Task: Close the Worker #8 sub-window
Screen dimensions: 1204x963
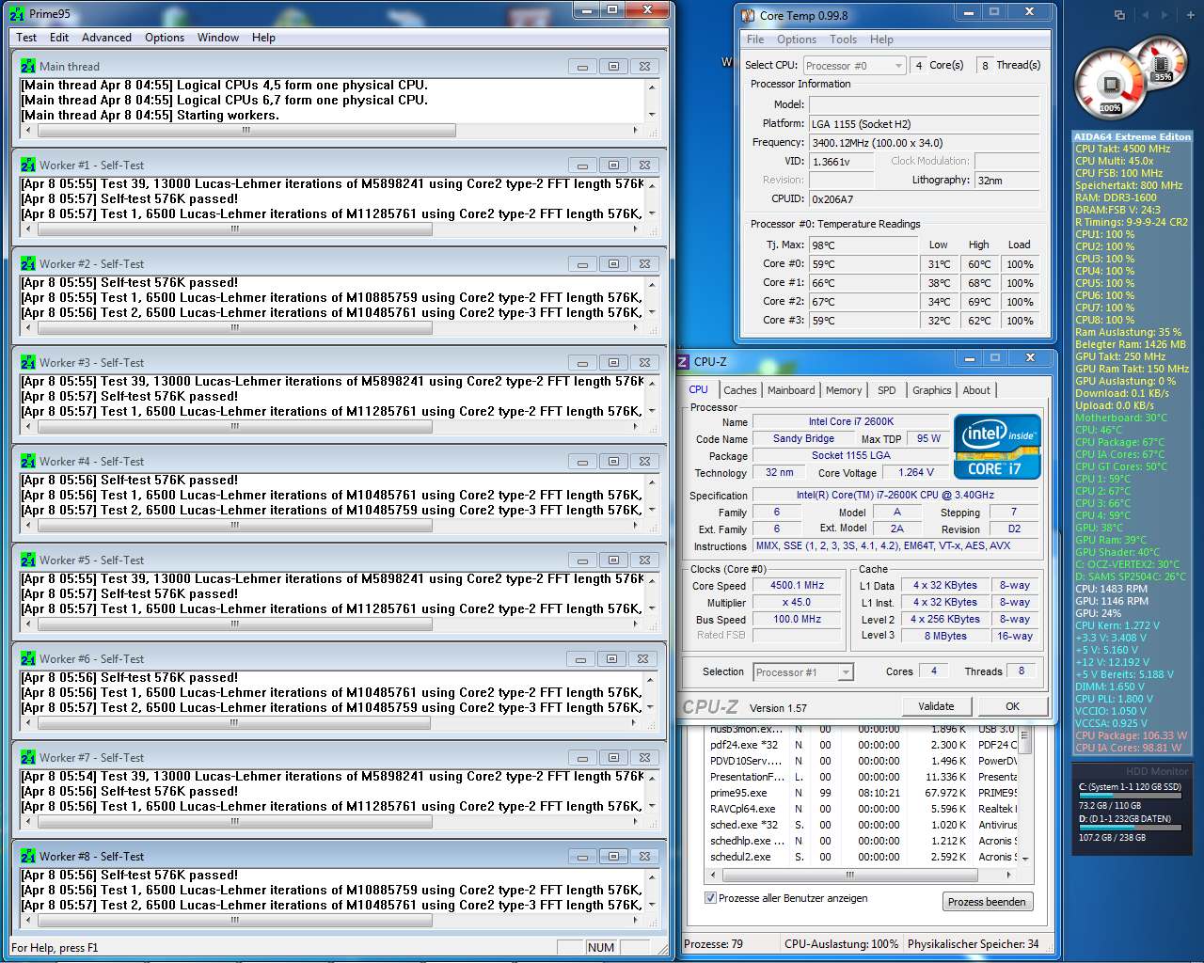Action: tap(644, 857)
